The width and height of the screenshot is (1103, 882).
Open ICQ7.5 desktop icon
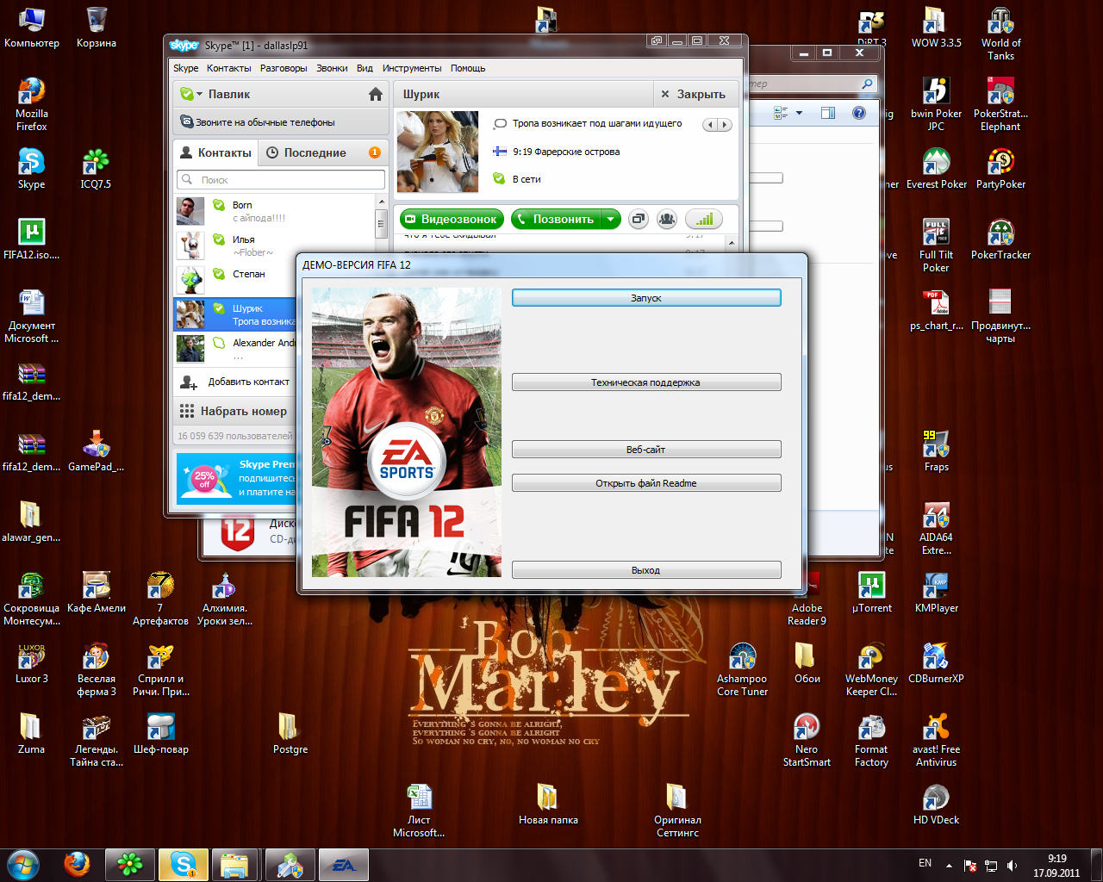point(96,169)
